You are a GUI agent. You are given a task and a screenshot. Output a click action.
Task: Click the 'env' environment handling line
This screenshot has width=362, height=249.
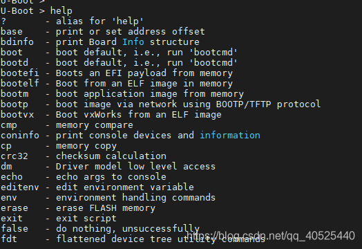tap(108, 198)
